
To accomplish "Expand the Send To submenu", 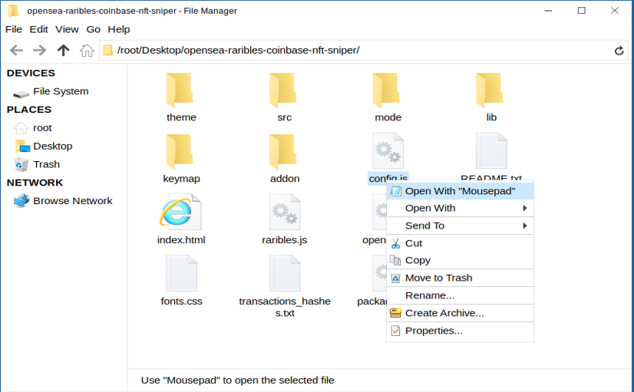I will (460, 226).
